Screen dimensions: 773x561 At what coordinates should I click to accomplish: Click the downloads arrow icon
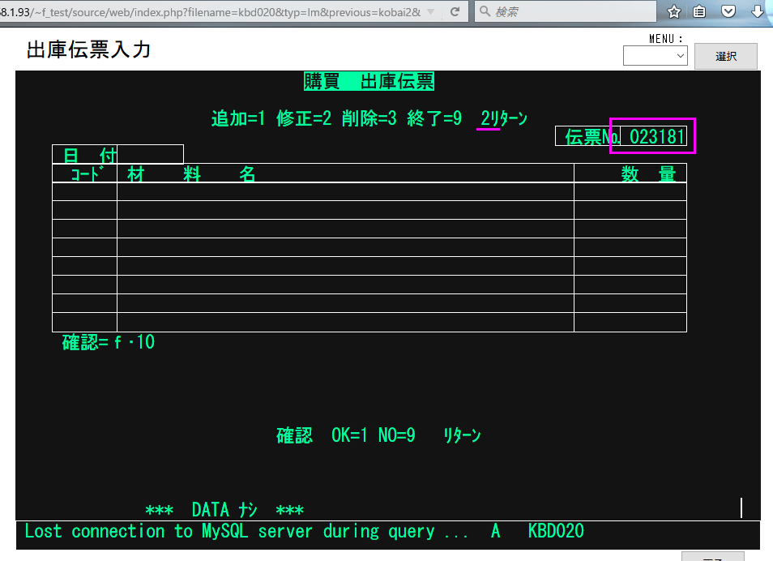758,11
